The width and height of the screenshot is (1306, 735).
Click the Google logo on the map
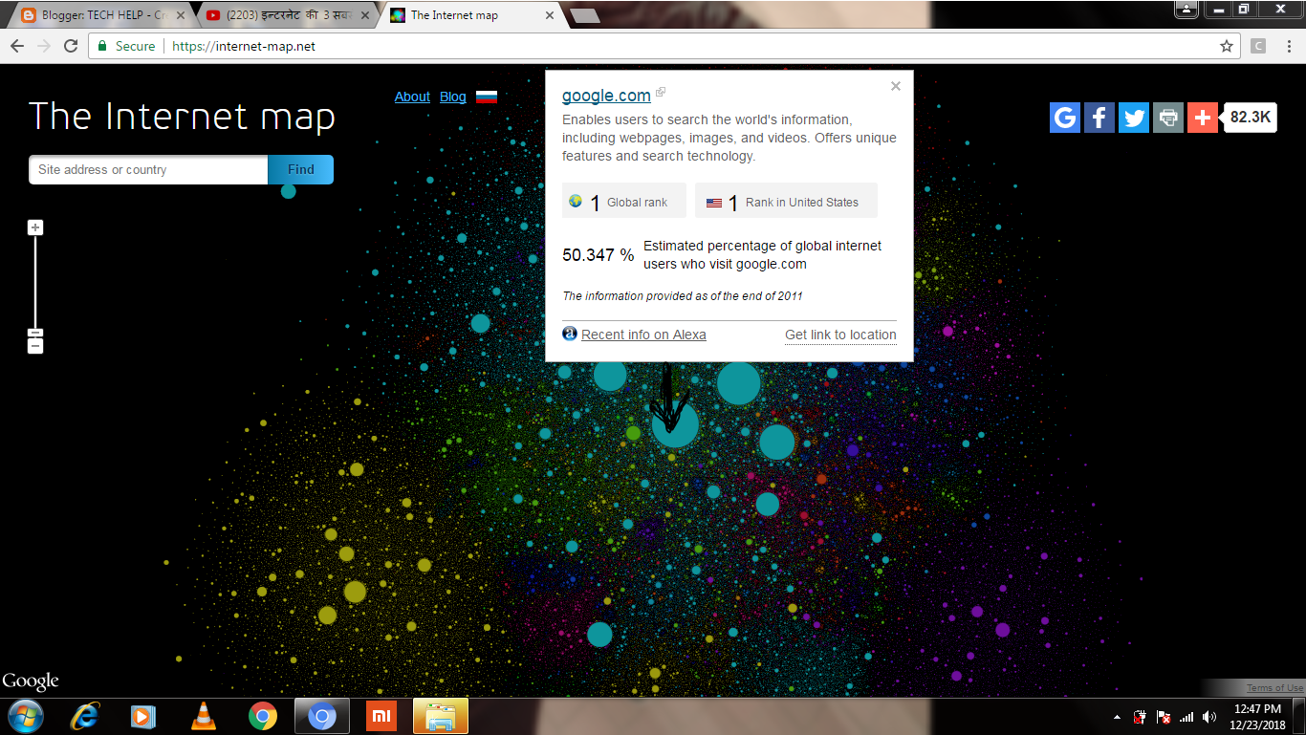pyautogui.click(x=31, y=681)
